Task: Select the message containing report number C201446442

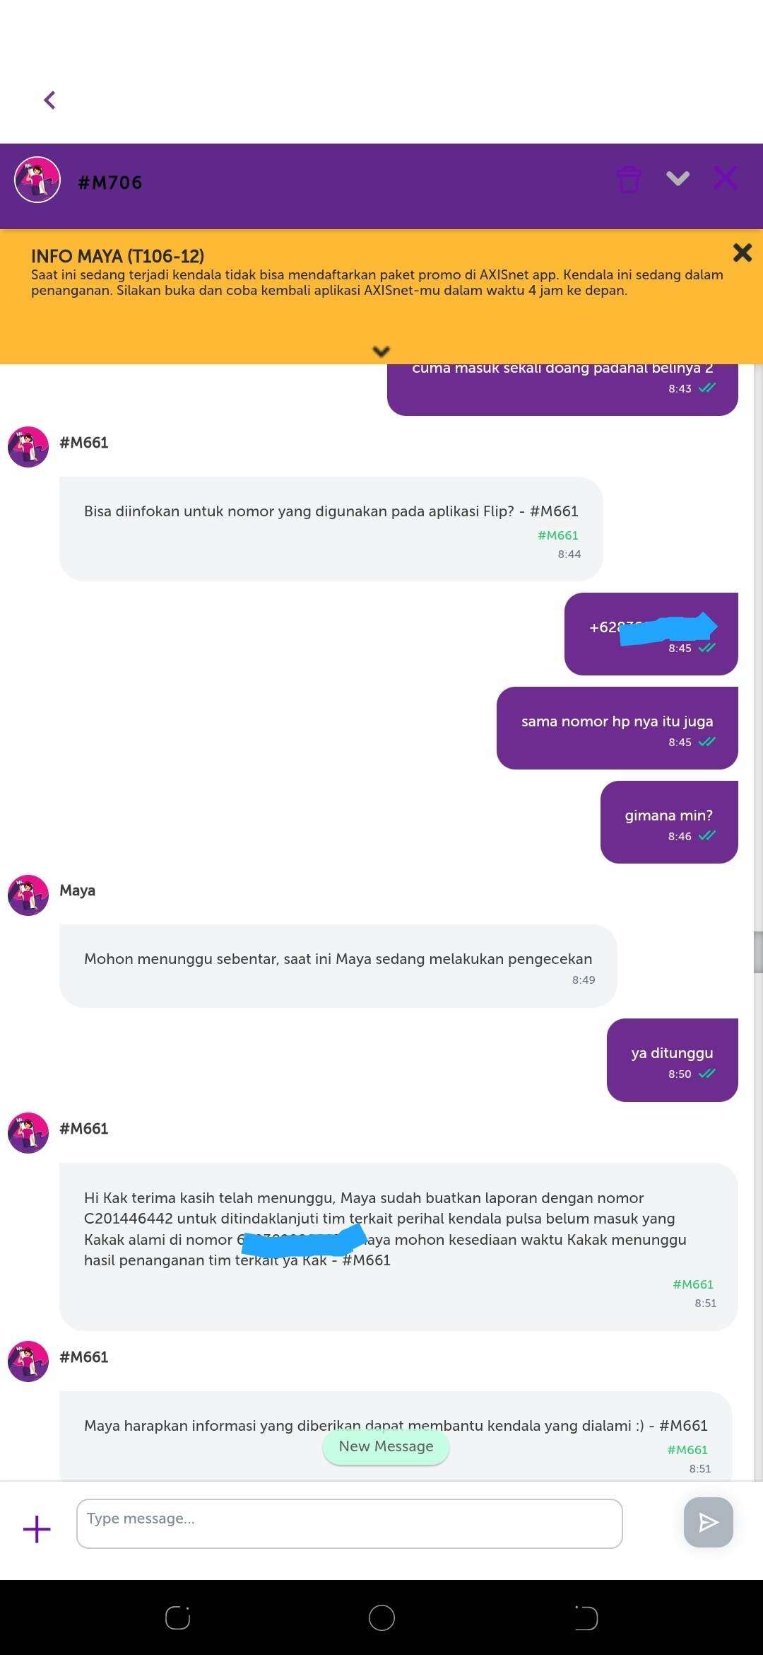Action: pos(398,1246)
